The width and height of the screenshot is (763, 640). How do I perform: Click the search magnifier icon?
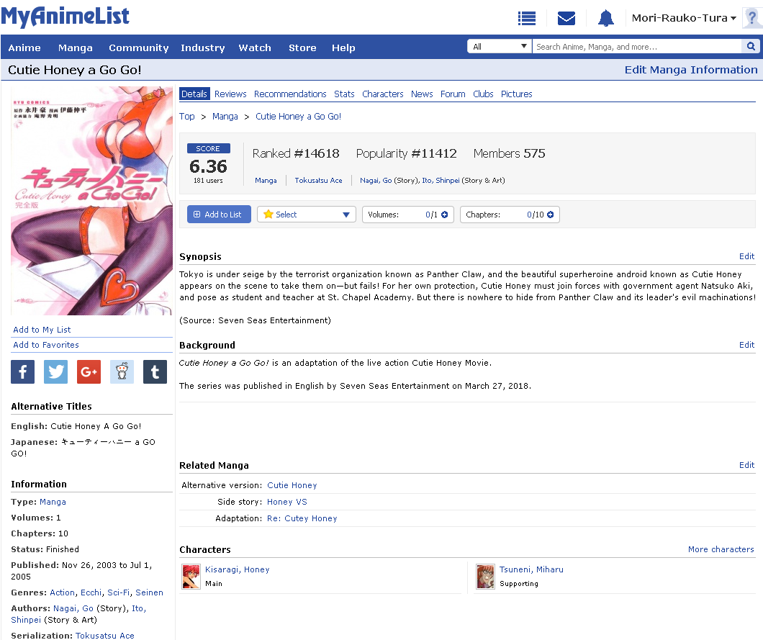pyautogui.click(x=751, y=46)
